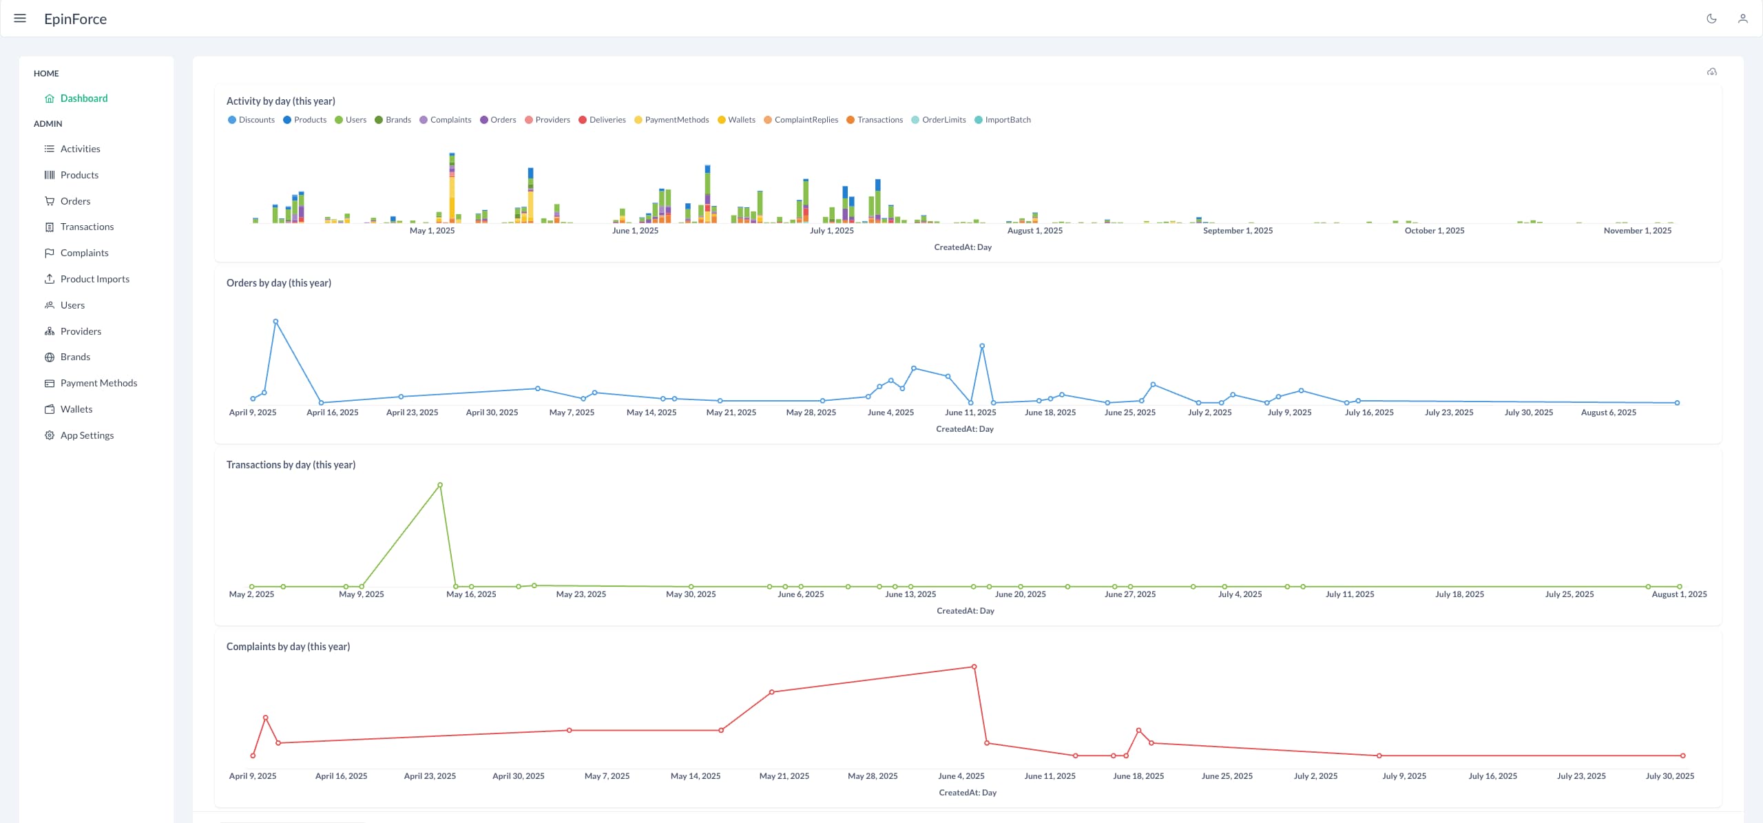The height and width of the screenshot is (823, 1763).
Task: Click the Wallets legend color dot
Action: [x=721, y=120]
